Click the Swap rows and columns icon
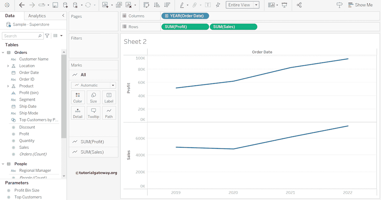The height and width of the screenshot is (200, 381). point(146,5)
